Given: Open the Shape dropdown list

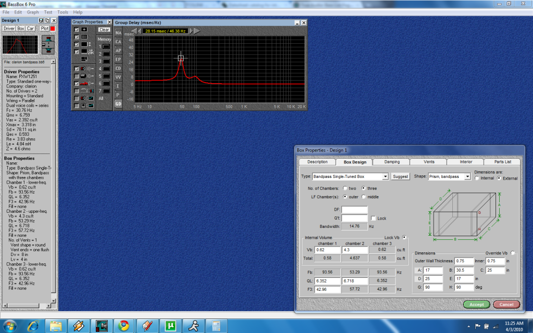Looking at the screenshot, I should 467,177.
